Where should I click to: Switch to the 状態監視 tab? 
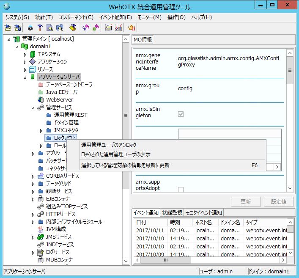[x=172, y=213]
